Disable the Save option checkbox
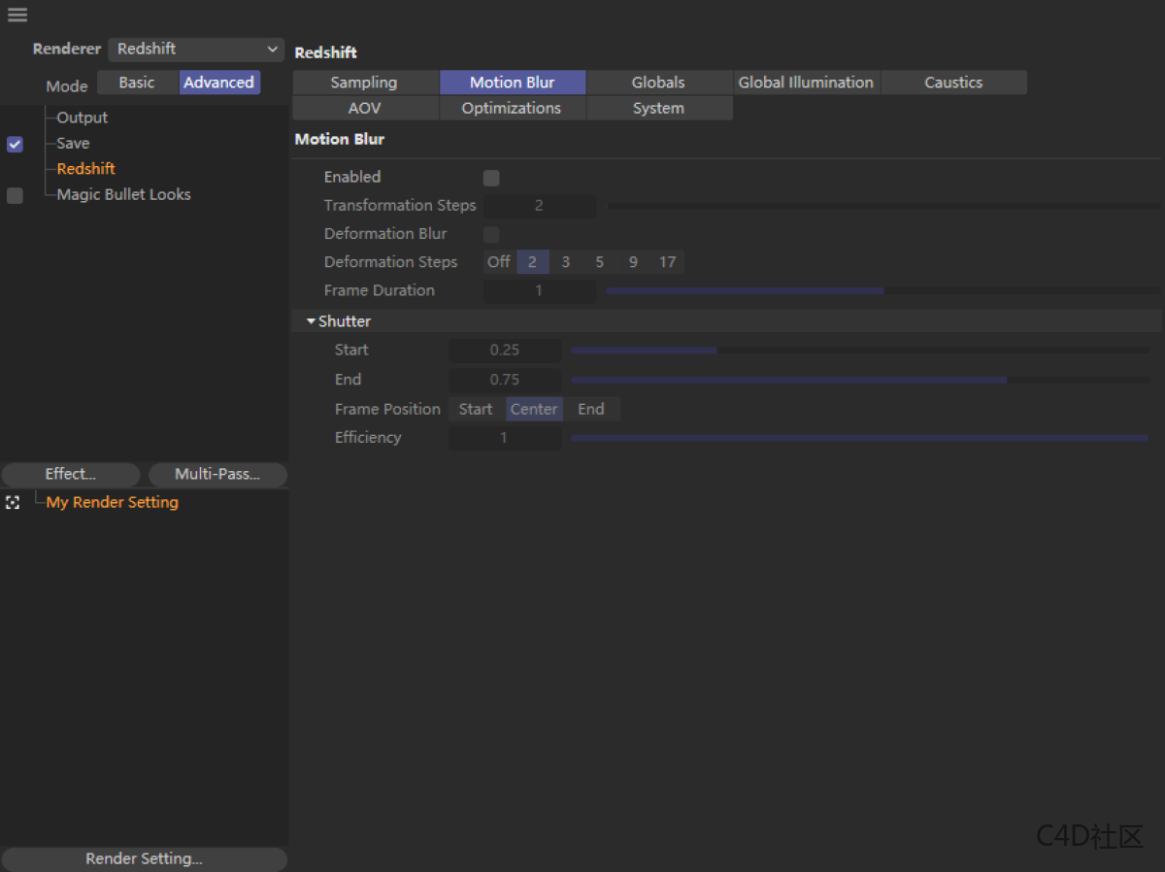 (x=14, y=144)
